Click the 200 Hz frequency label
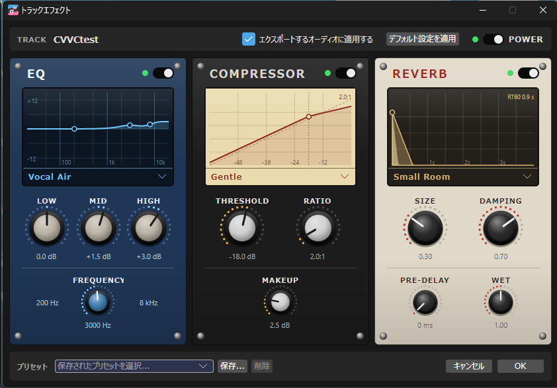 click(47, 303)
